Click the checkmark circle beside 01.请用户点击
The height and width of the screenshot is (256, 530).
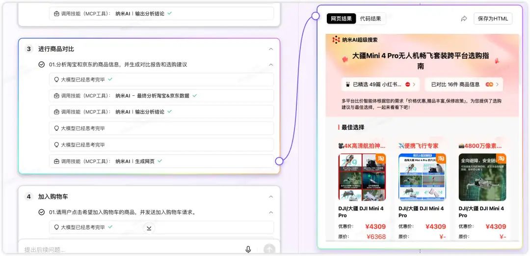pyautogui.click(x=42, y=212)
